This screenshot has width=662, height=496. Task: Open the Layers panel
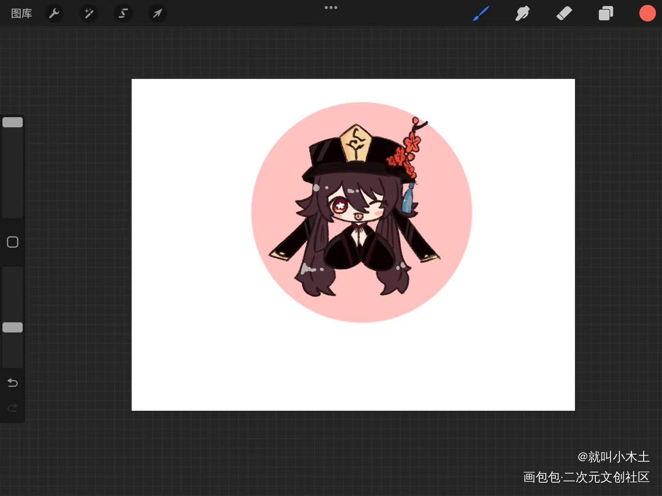(605, 13)
